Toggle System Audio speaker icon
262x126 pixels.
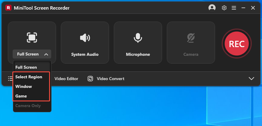85,38
